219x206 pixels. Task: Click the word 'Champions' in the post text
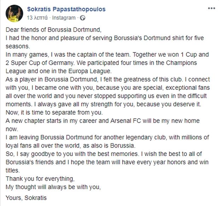tap(182, 63)
